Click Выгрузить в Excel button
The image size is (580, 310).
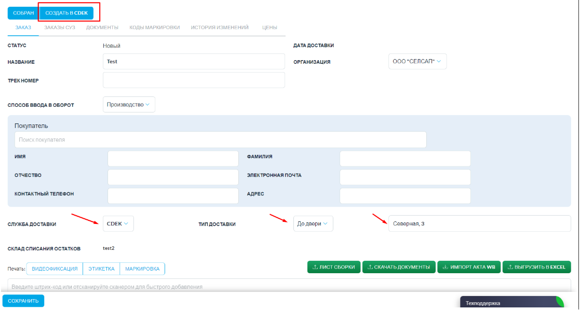[x=536, y=267]
